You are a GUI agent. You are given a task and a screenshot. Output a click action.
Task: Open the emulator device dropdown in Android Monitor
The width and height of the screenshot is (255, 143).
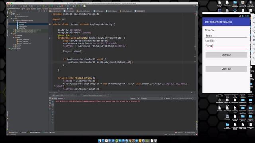point(66,95)
